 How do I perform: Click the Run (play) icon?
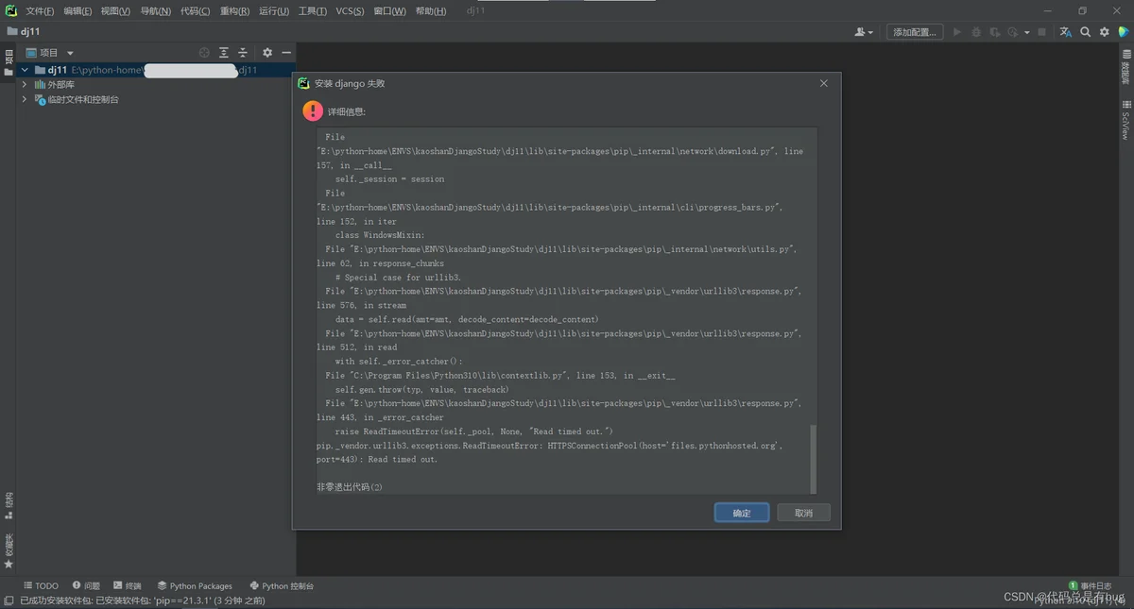[x=957, y=32]
